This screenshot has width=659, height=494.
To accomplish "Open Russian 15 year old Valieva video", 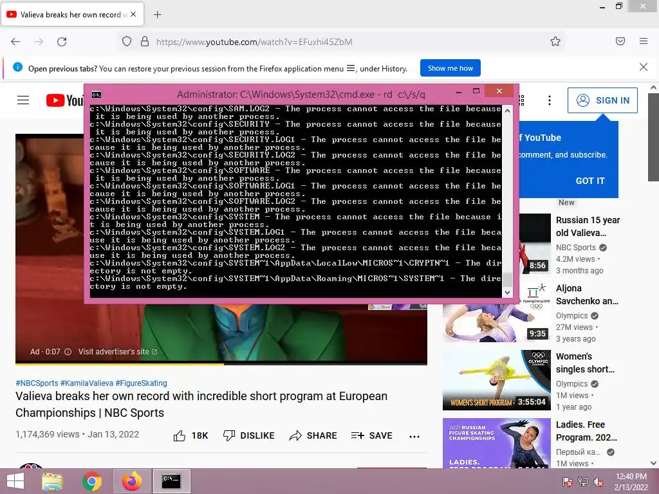I will (x=588, y=226).
